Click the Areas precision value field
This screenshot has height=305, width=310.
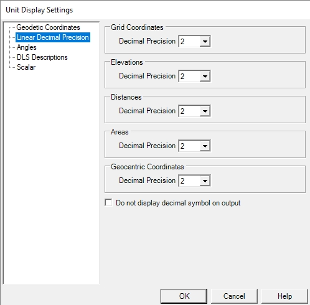(189, 146)
